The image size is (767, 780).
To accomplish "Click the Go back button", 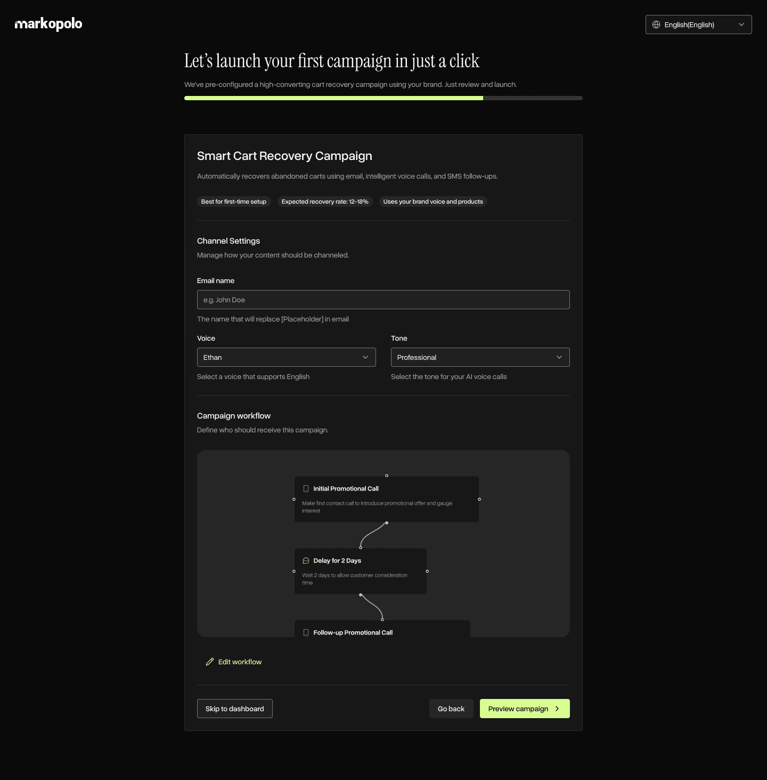I will tap(451, 709).
